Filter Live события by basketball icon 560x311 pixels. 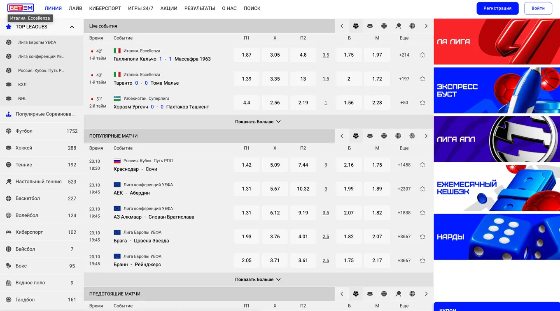[x=412, y=26]
